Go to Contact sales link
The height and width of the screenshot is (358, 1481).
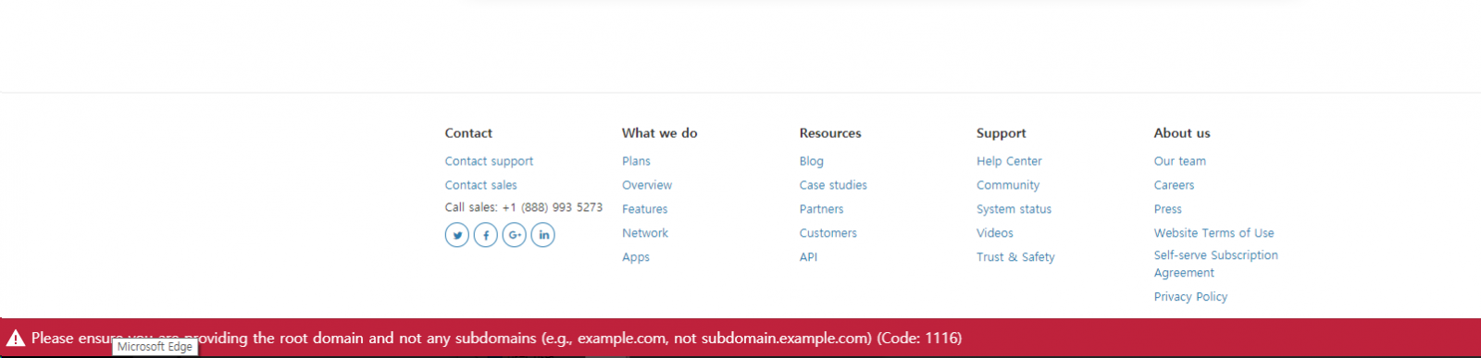tap(480, 185)
